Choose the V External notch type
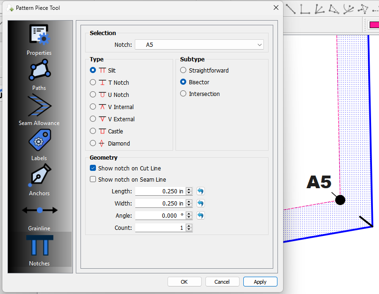Image resolution: width=379 pixels, height=294 pixels. [x=93, y=119]
